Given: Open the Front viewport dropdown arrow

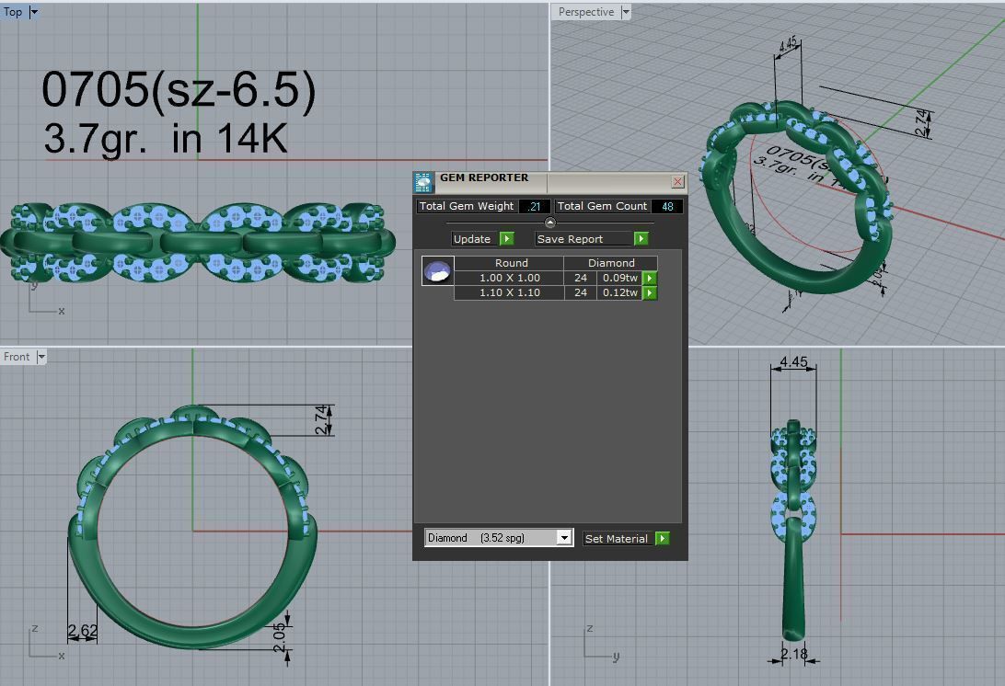Looking at the screenshot, I should [x=41, y=357].
